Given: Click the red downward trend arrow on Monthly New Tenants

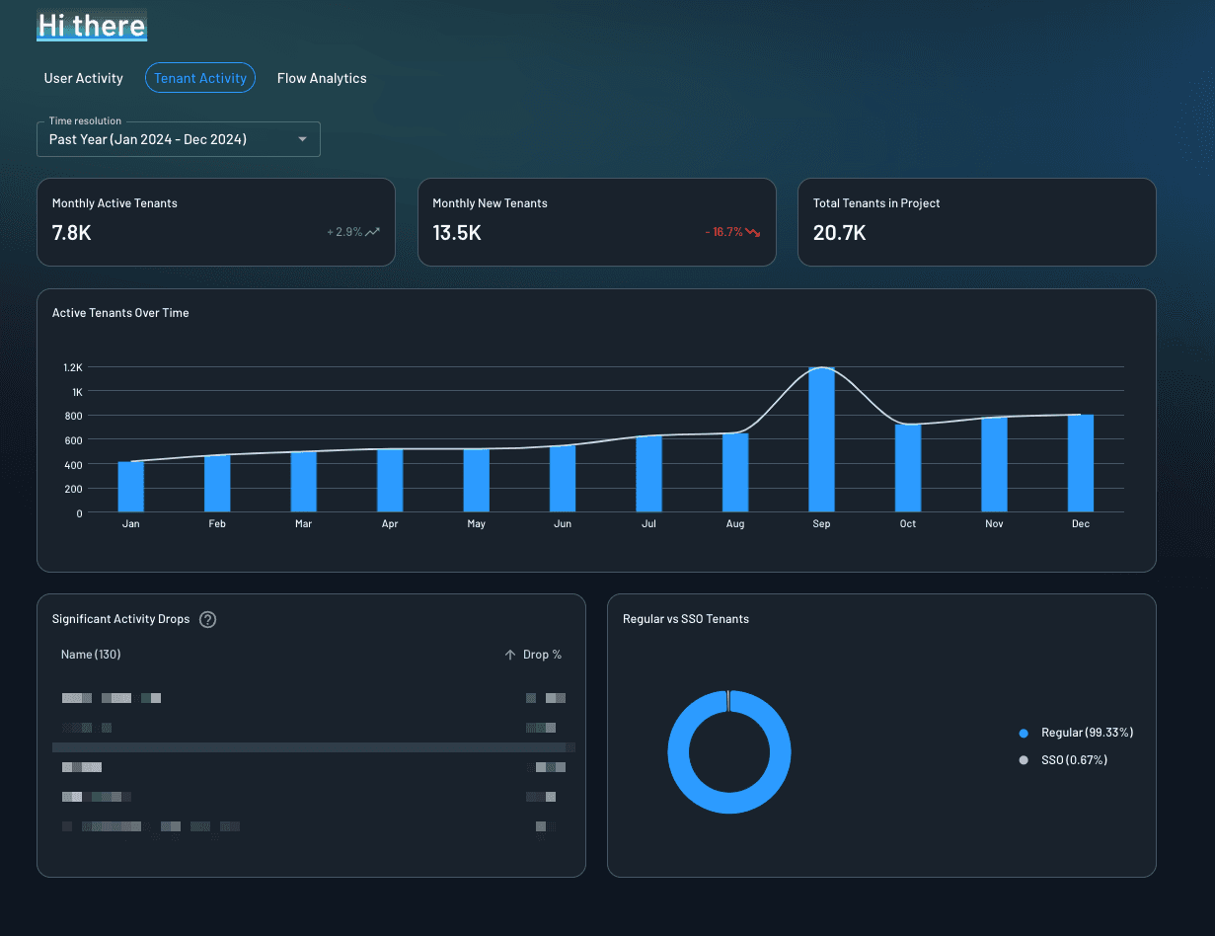Looking at the screenshot, I should pos(755,231).
